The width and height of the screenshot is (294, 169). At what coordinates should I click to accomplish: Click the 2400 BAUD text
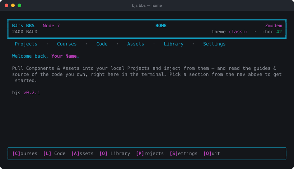(24, 32)
